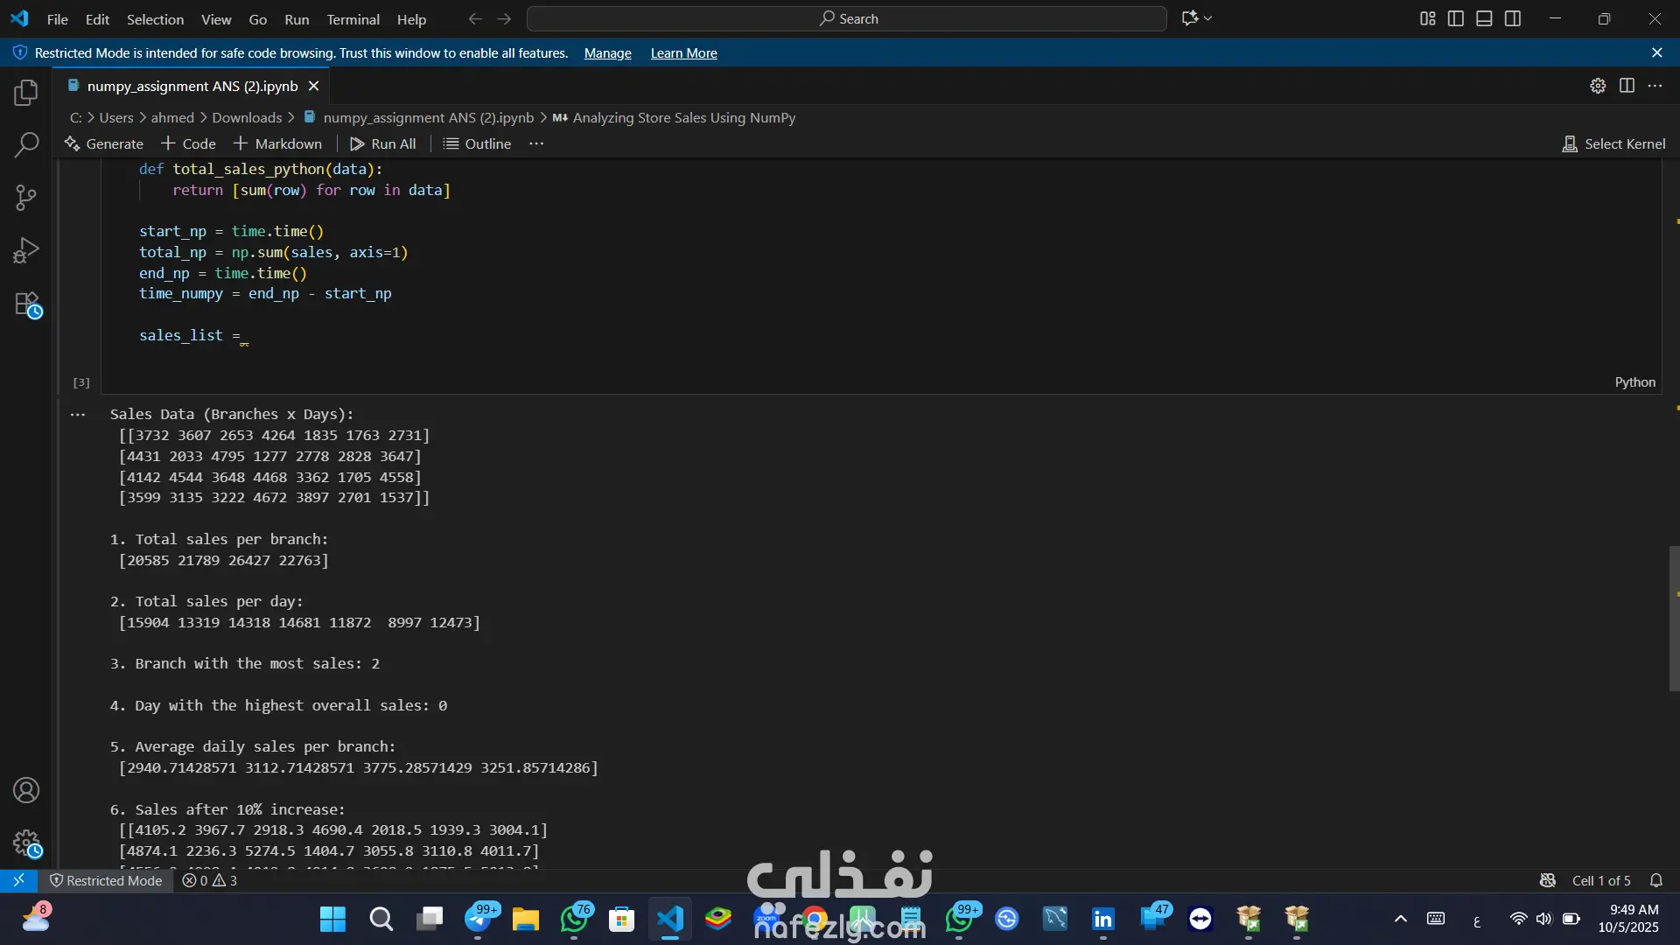This screenshot has width=1680, height=945.
Task: Open the Terminal menu
Action: (x=353, y=19)
